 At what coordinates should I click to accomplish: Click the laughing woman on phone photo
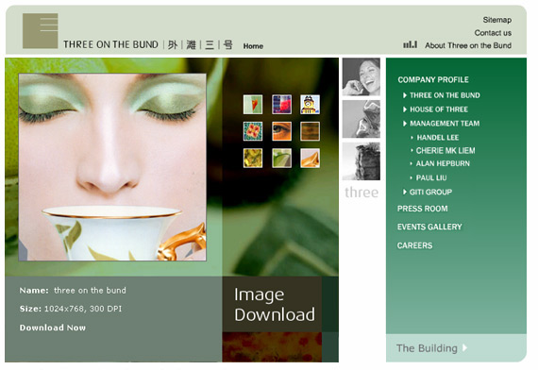click(361, 76)
